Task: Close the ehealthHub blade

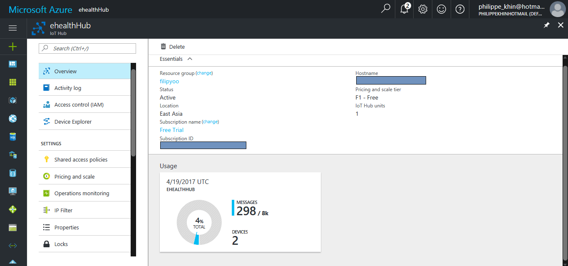Action: click(x=561, y=25)
